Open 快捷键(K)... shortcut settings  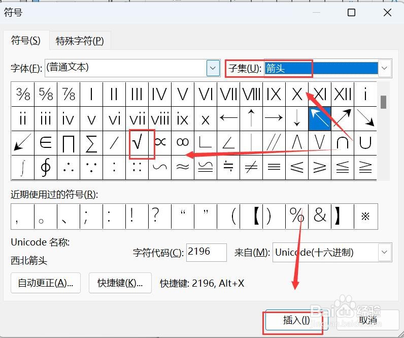(x=120, y=283)
